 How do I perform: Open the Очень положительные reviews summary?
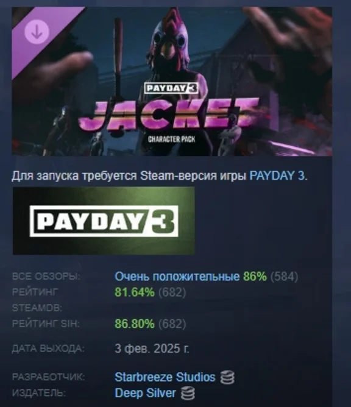click(x=177, y=277)
